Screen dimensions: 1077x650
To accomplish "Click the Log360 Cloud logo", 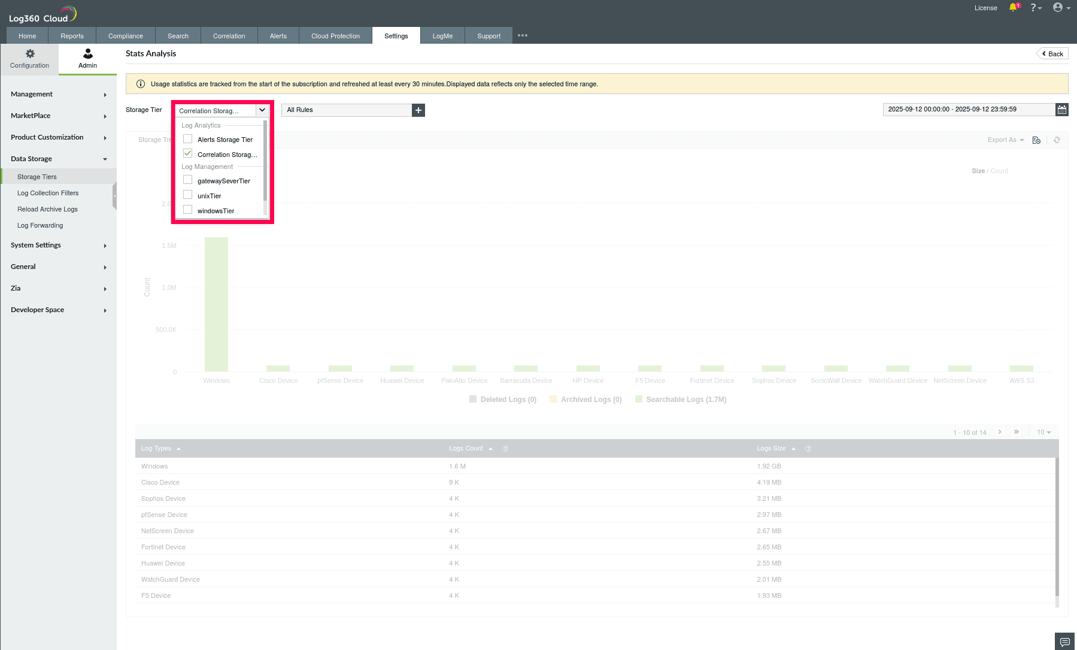I will (43, 14).
